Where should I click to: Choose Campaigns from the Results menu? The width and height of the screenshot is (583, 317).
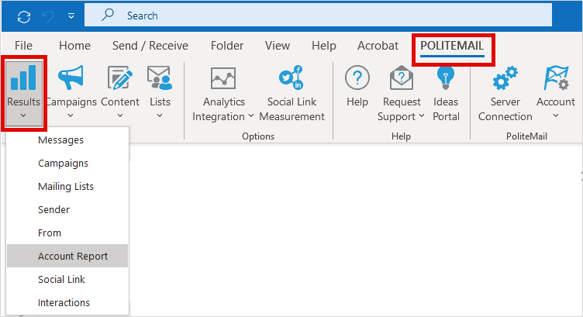point(67,163)
